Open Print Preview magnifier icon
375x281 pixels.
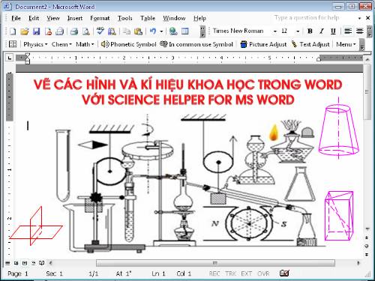(x=86, y=31)
